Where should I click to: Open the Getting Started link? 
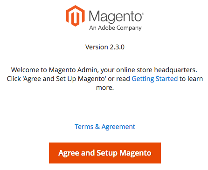(x=155, y=79)
